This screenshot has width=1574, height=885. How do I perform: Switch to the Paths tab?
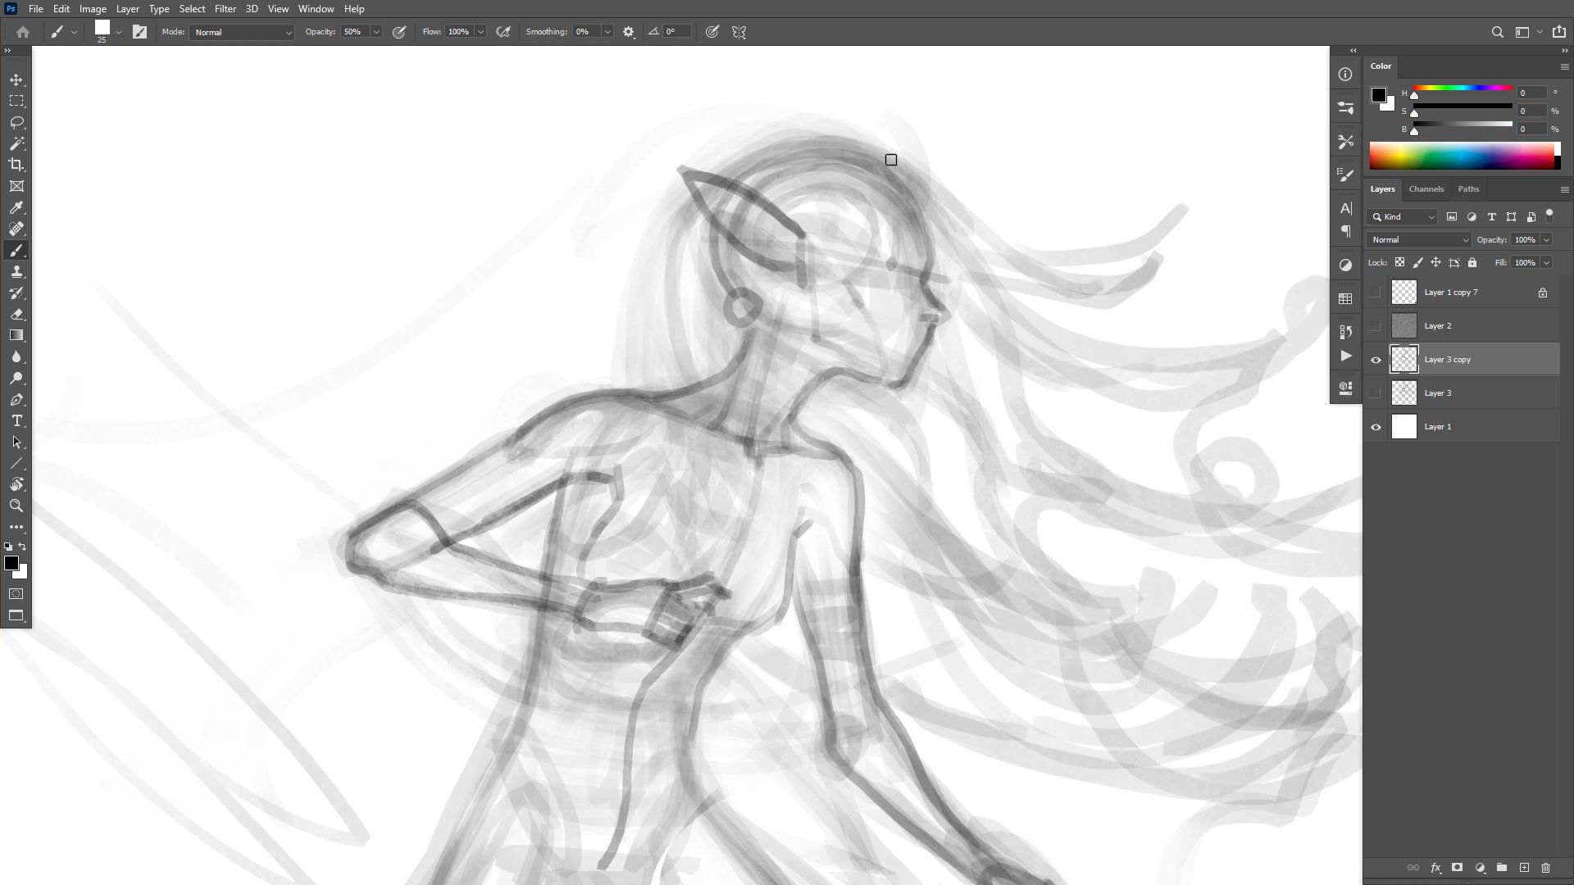[x=1468, y=189]
